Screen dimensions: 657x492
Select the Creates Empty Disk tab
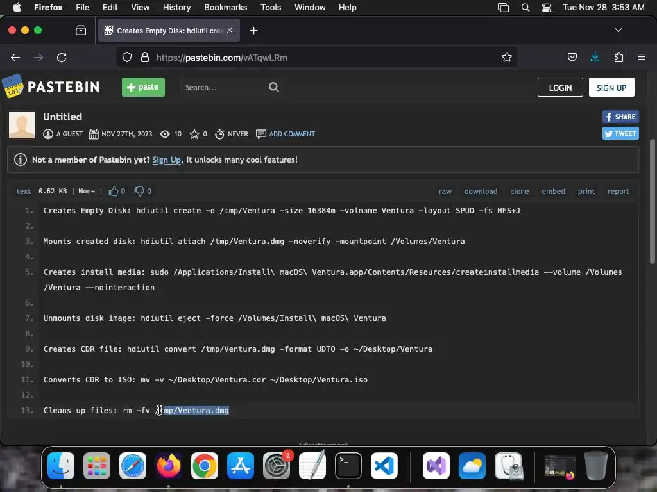click(x=169, y=30)
